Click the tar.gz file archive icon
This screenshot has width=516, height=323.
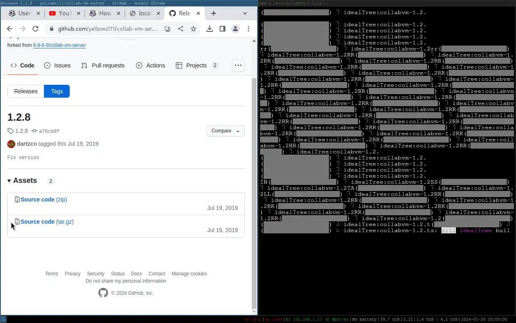pos(17,222)
